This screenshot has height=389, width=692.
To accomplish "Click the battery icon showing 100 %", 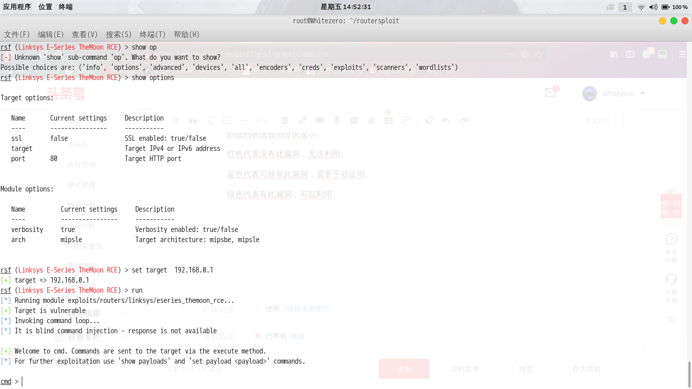I will 675,7.
